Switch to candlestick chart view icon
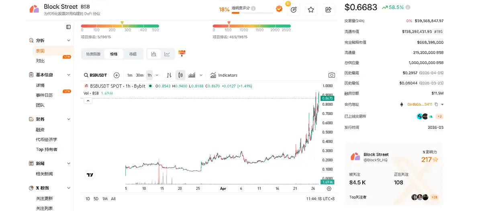The height and width of the screenshot is (211, 482). point(154,54)
